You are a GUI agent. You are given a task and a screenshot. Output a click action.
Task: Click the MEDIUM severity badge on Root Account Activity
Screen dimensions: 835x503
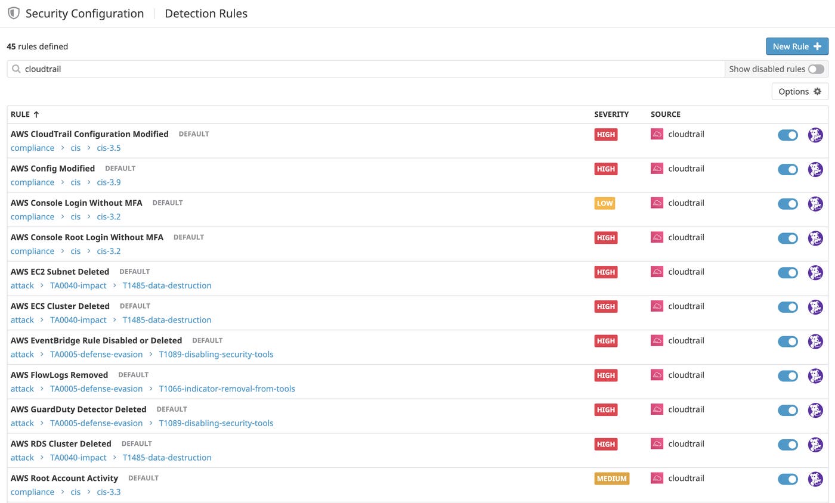tap(611, 479)
